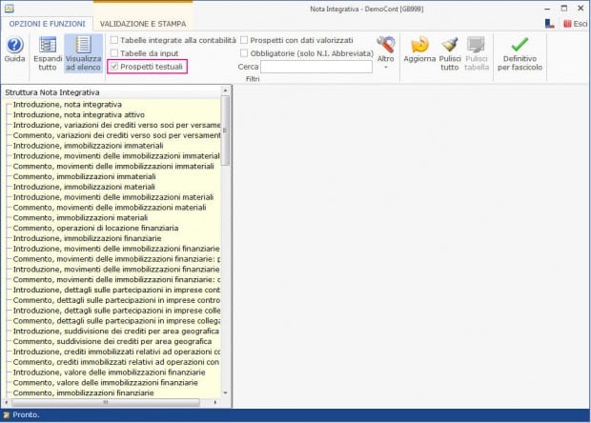The width and height of the screenshot is (591, 423).
Task: Select 'Introduzione, valore delle immobilizzazioni finanziarie'
Action: tap(110, 373)
